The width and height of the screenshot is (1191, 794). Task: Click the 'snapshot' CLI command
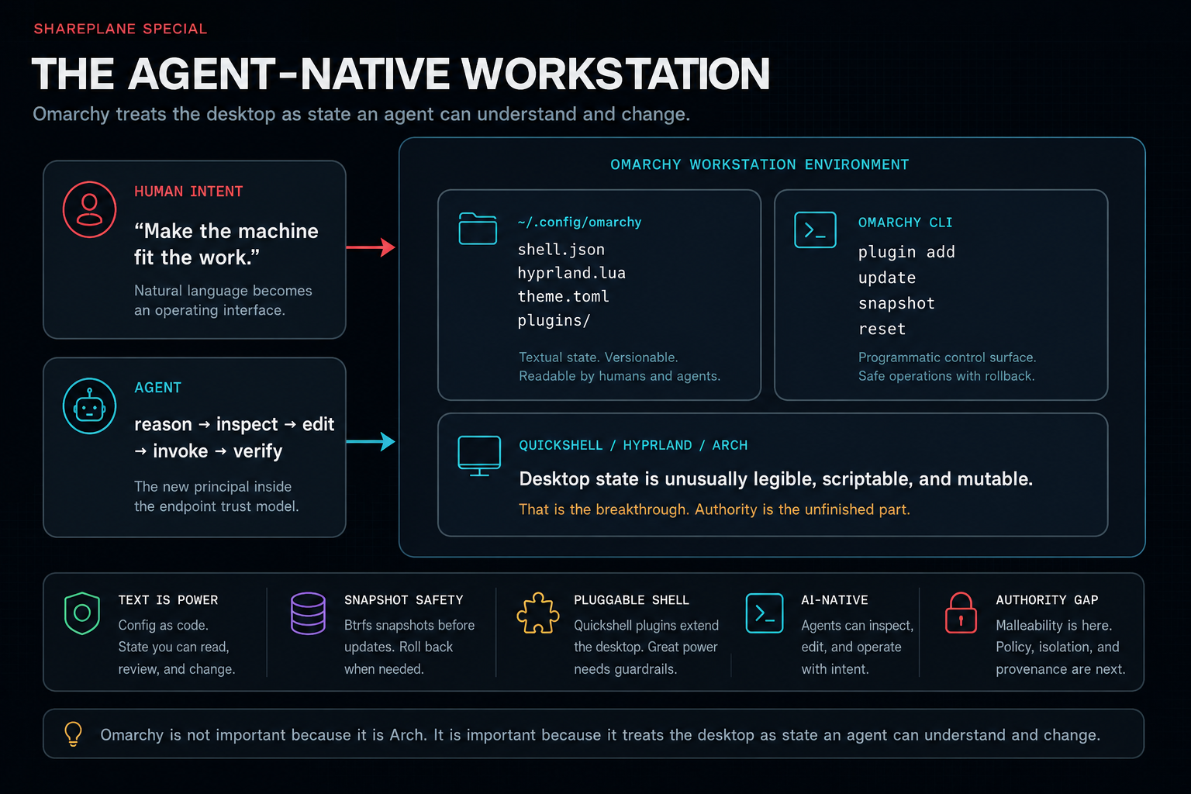(896, 303)
